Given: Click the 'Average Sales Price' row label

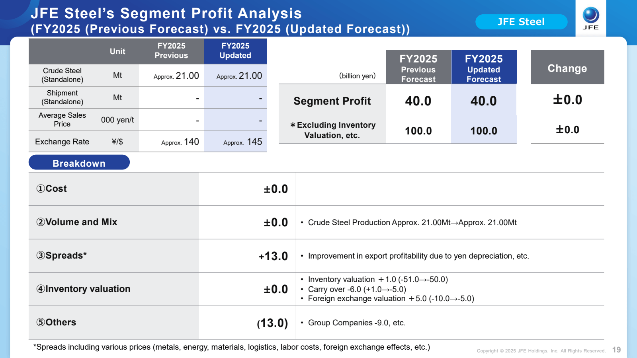Looking at the screenshot, I should (62, 120).
